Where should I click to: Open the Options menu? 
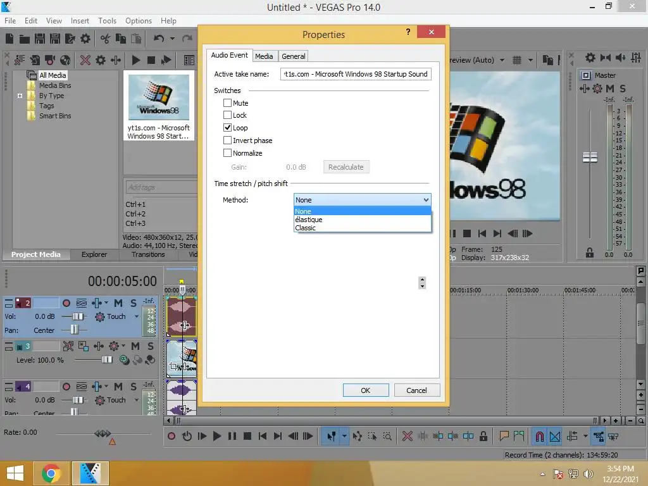point(139,21)
